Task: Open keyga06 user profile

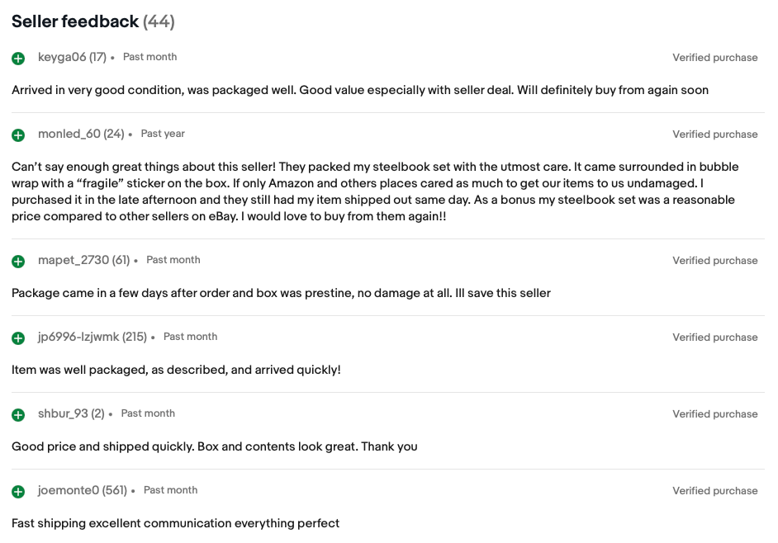Action: [x=62, y=57]
